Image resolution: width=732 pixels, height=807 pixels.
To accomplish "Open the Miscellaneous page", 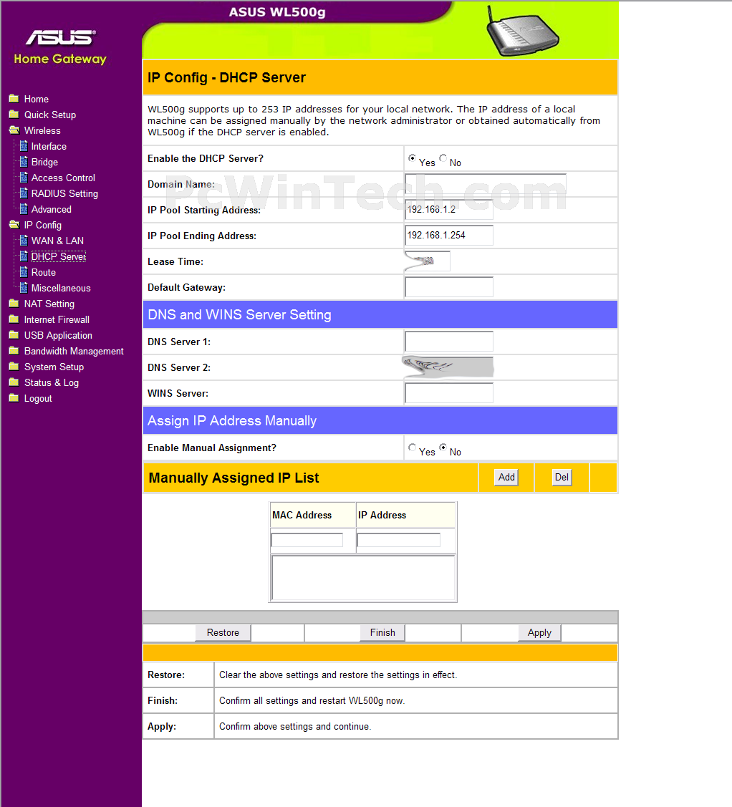I will [x=62, y=288].
